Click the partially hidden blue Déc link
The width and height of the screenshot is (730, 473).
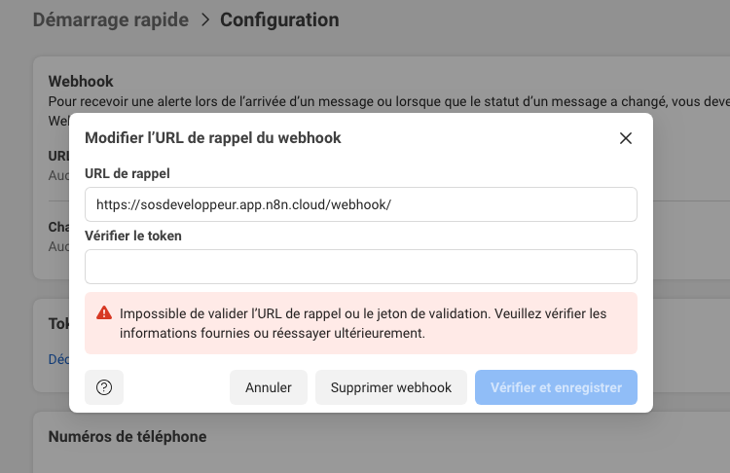pos(58,359)
